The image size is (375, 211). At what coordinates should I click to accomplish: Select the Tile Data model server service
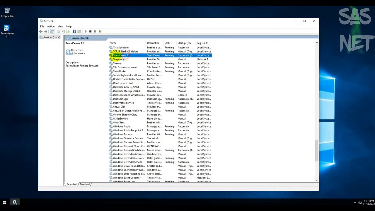(125, 67)
